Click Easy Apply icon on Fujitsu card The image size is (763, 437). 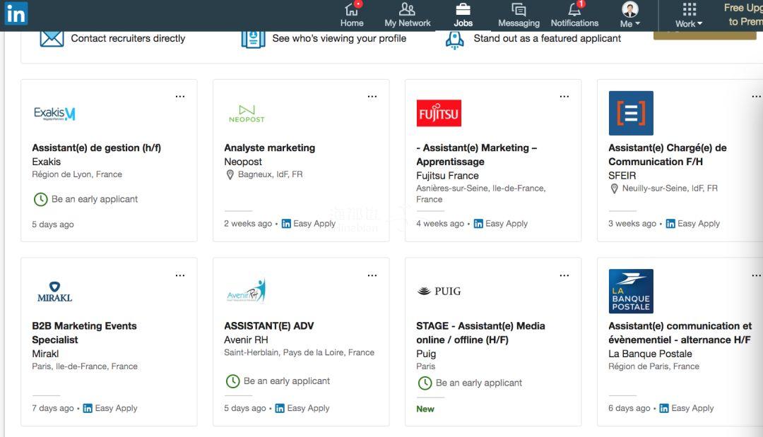pyautogui.click(x=478, y=224)
